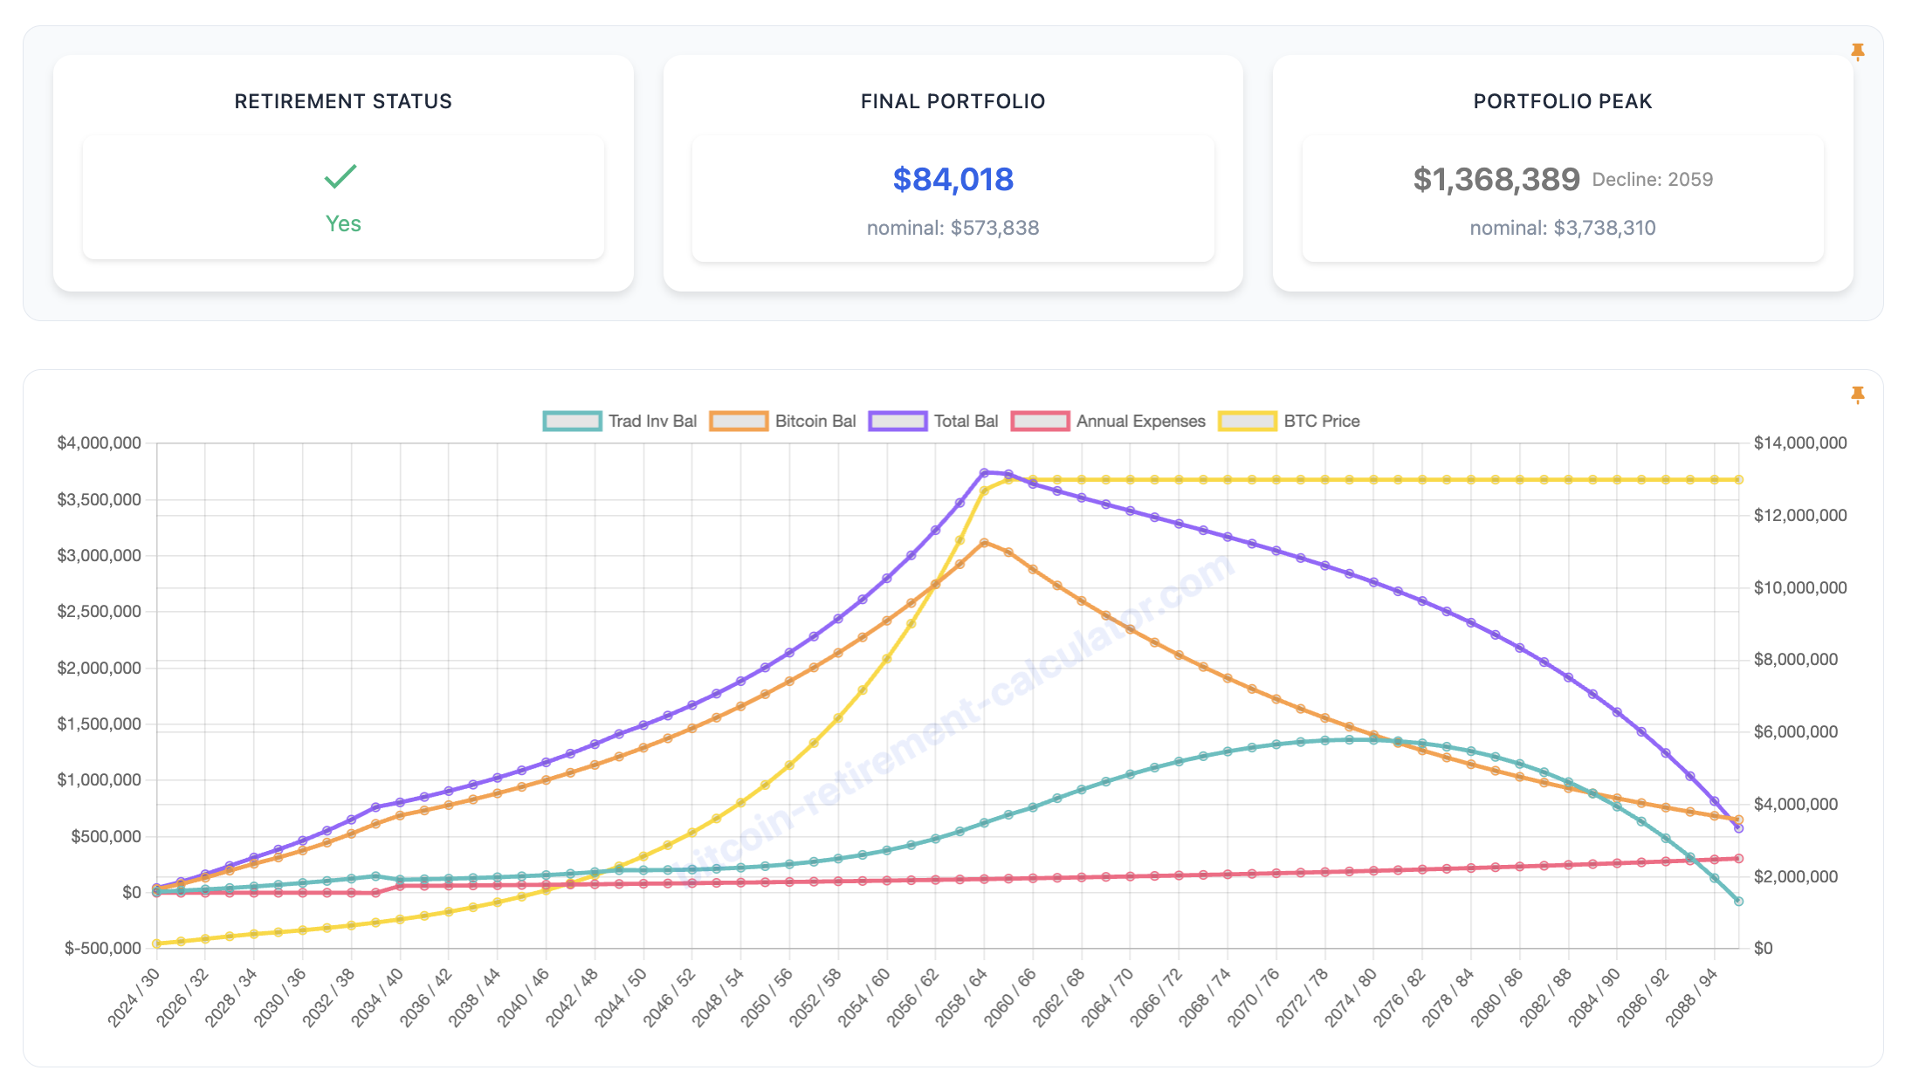1919x1084 pixels.
Task: Click the Portfolio Peak value $1,368,389
Action: coord(1496,180)
